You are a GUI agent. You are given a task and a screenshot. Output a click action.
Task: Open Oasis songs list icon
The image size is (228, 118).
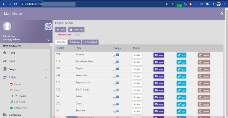118,104
